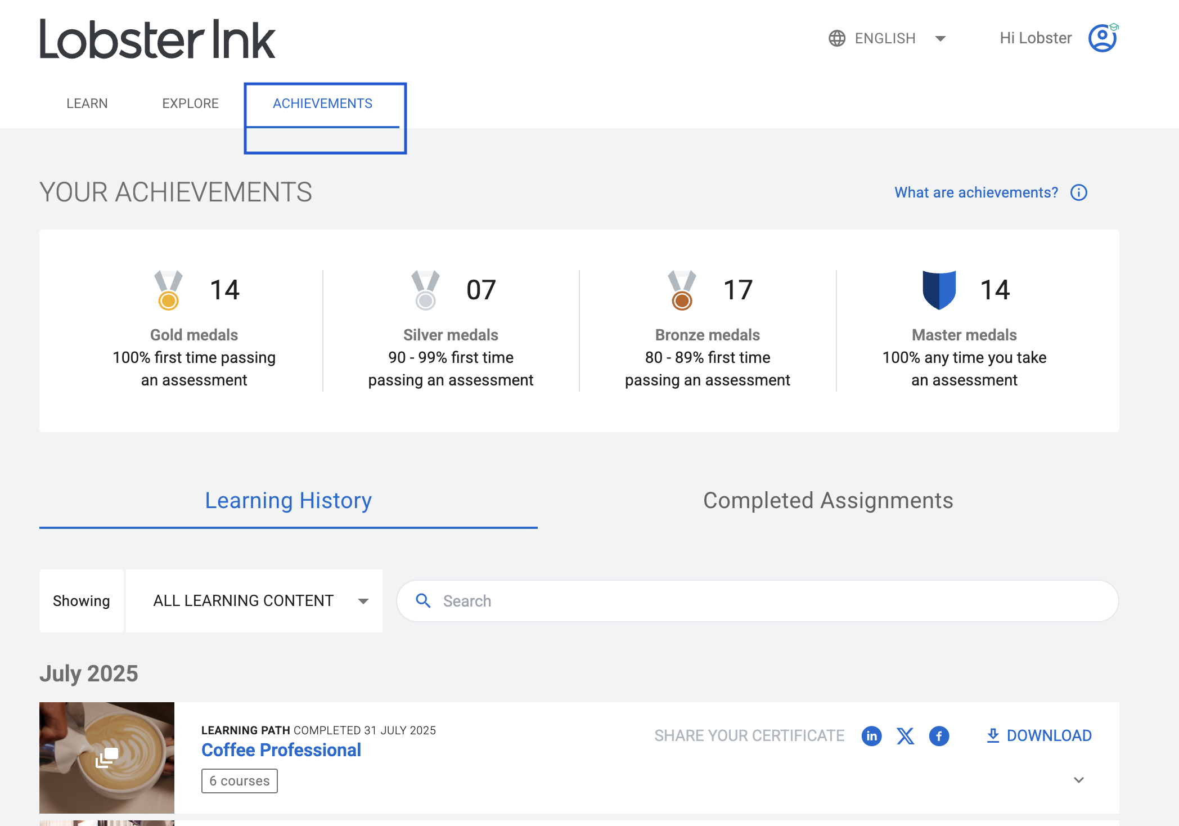Image resolution: width=1179 pixels, height=826 pixels.
Task: Go to the LEARN tab
Action: click(x=87, y=104)
